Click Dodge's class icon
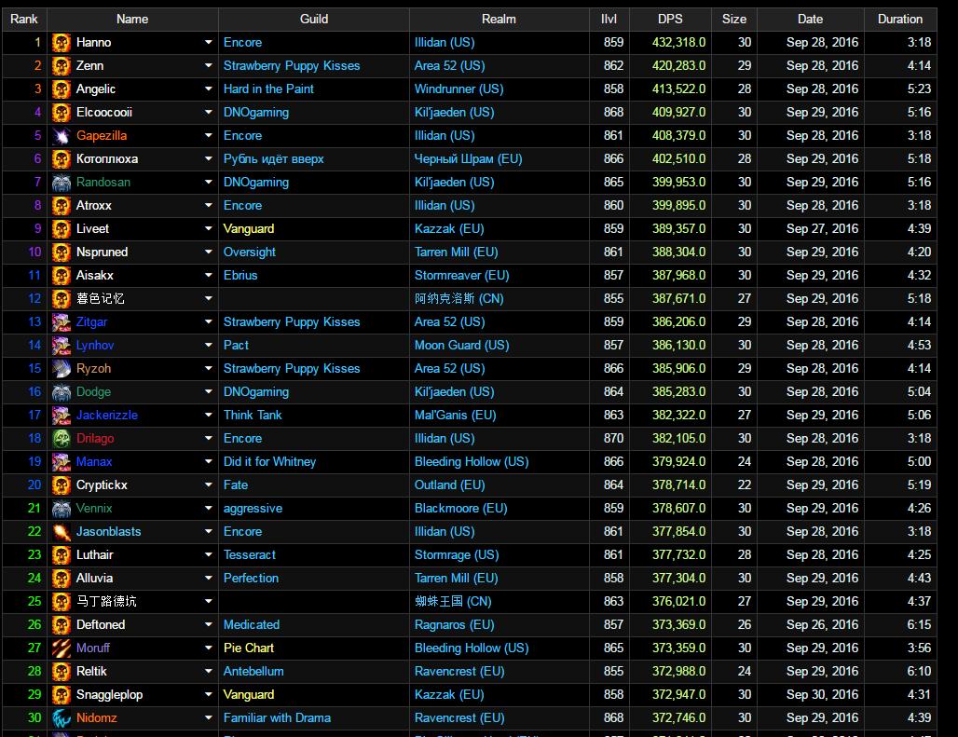Viewport: 958px width, 737px height. [62, 392]
